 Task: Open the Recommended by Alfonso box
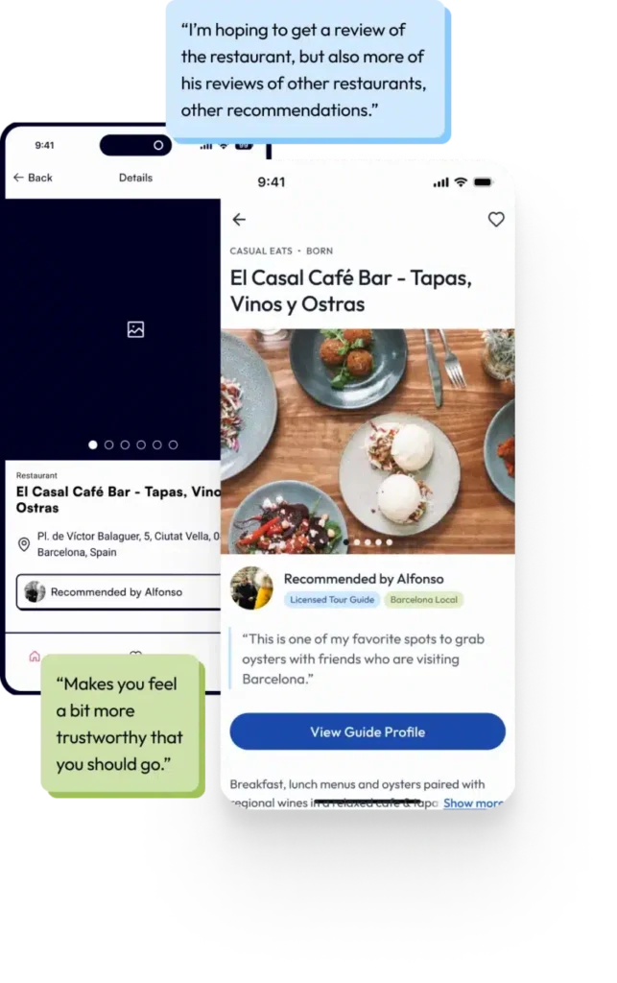pos(118,592)
